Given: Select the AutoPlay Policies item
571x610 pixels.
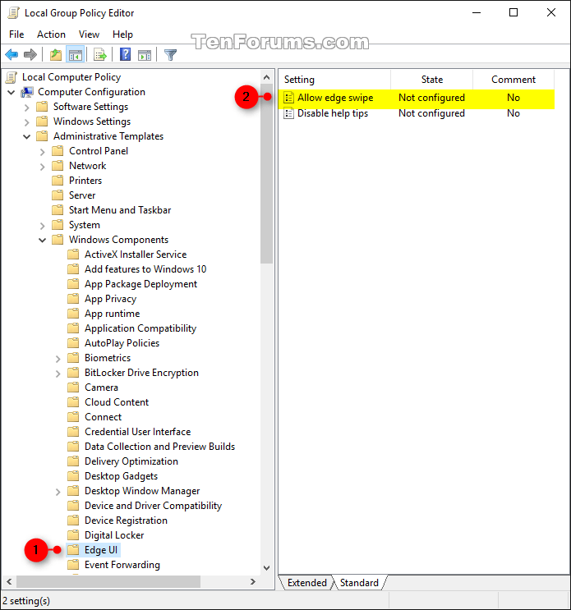Looking at the screenshot, I should pos(122,342).
